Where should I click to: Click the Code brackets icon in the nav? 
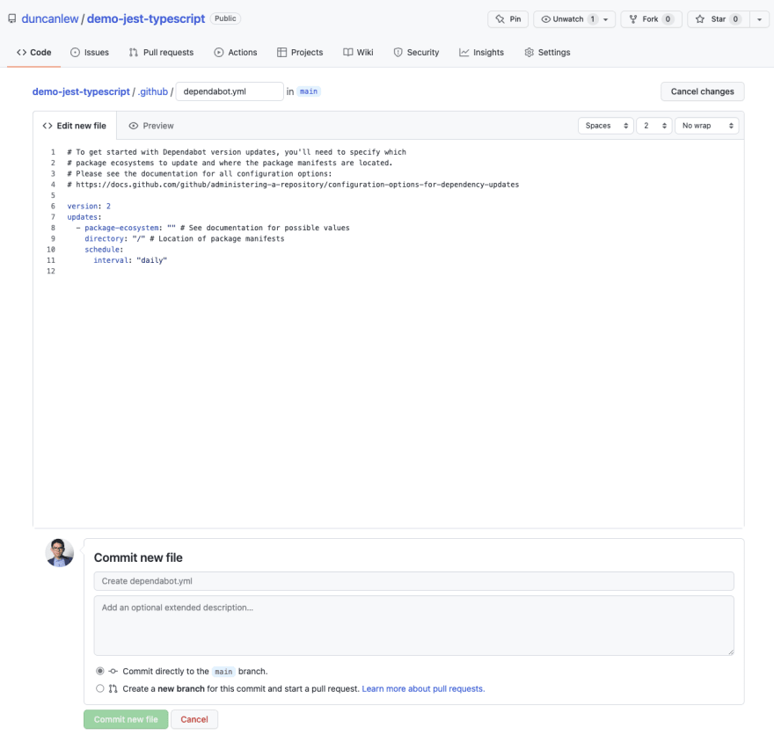pyautogui.click(x=21, y=52)
